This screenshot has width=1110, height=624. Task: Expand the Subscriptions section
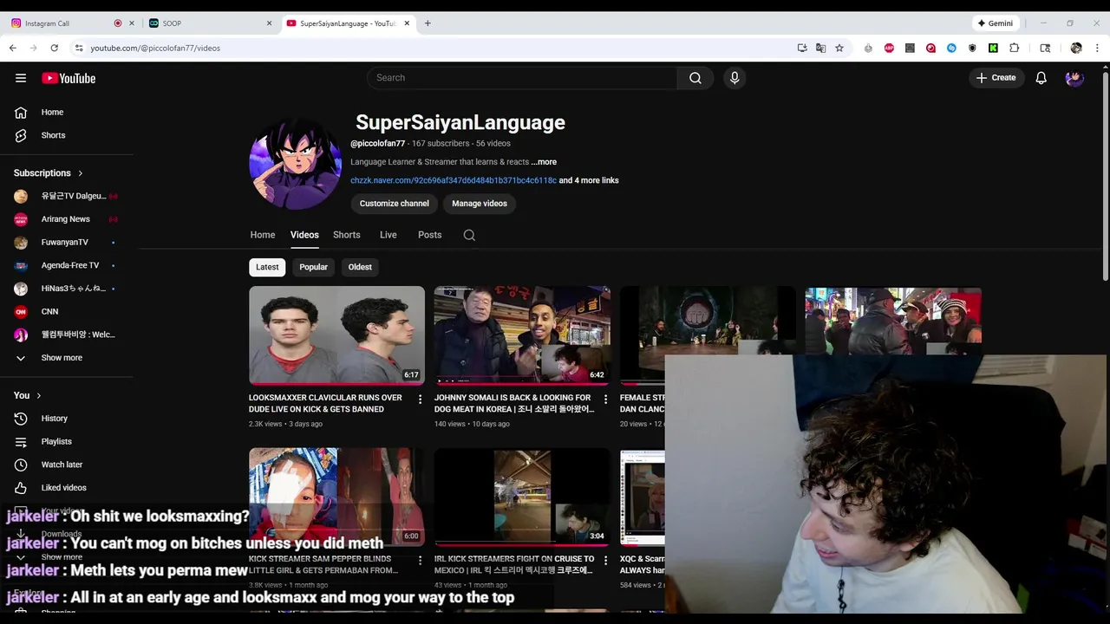point(49,173)
